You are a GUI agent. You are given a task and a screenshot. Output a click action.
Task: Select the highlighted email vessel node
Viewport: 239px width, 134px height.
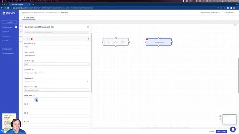(159, 42)
